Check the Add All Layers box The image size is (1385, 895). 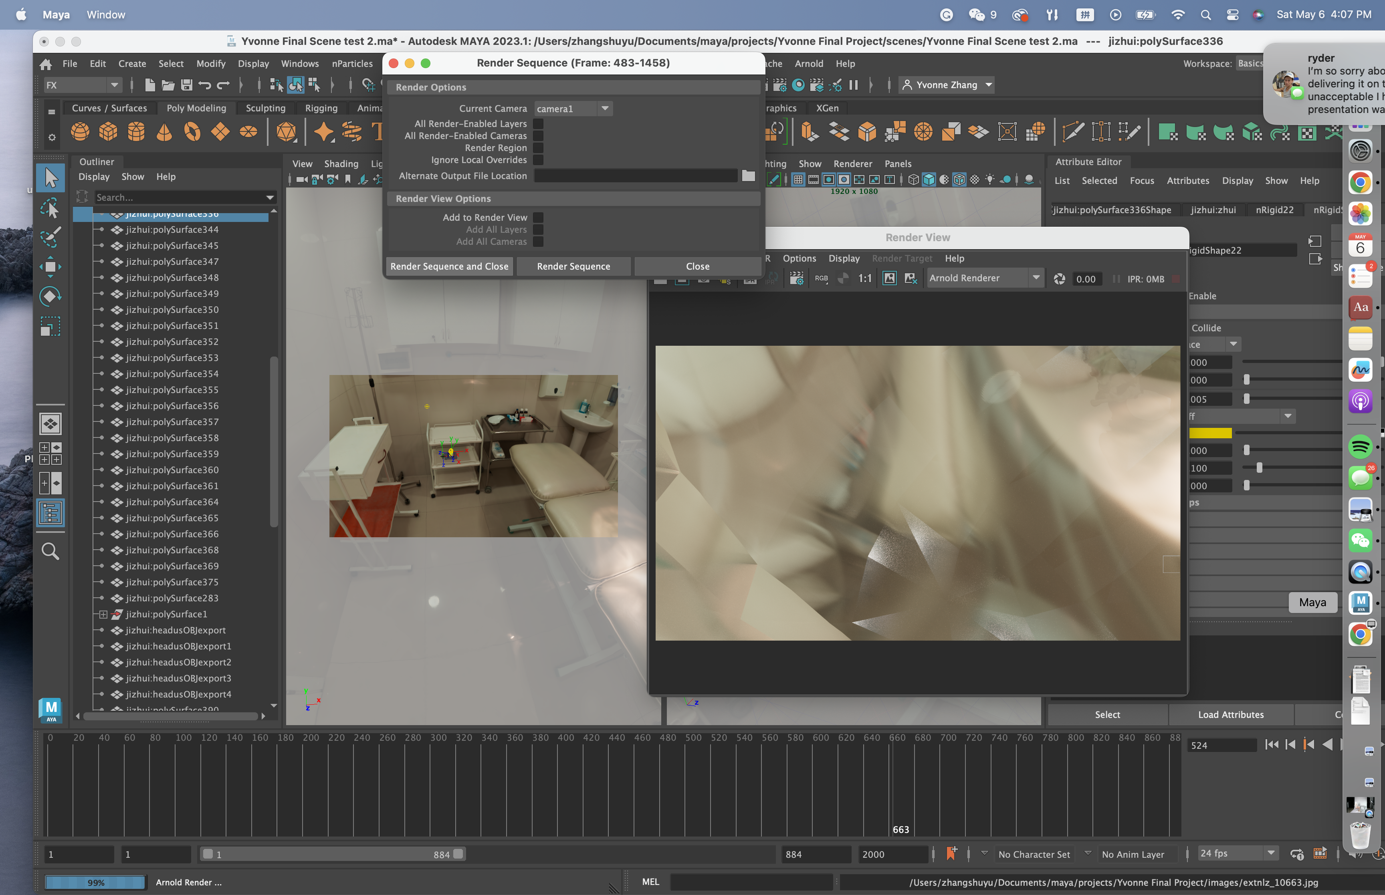[538, 230]
